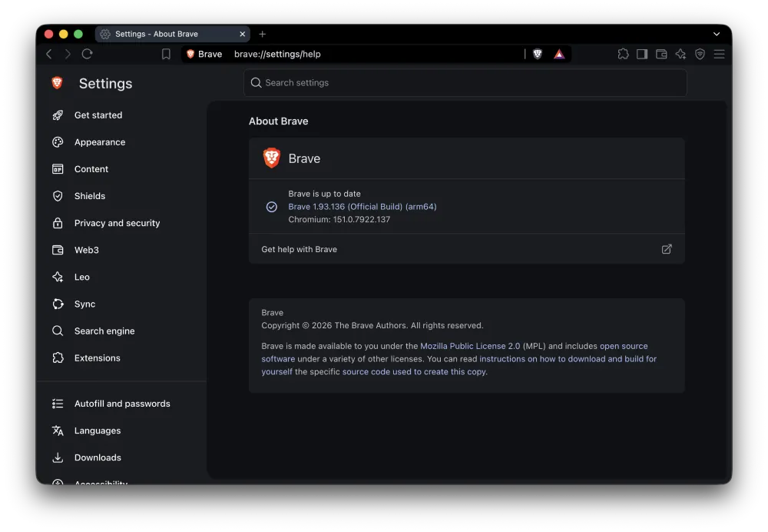Click the Get started rocket icon
Viewport: 768px width, 532px height.
pos(58,115)
